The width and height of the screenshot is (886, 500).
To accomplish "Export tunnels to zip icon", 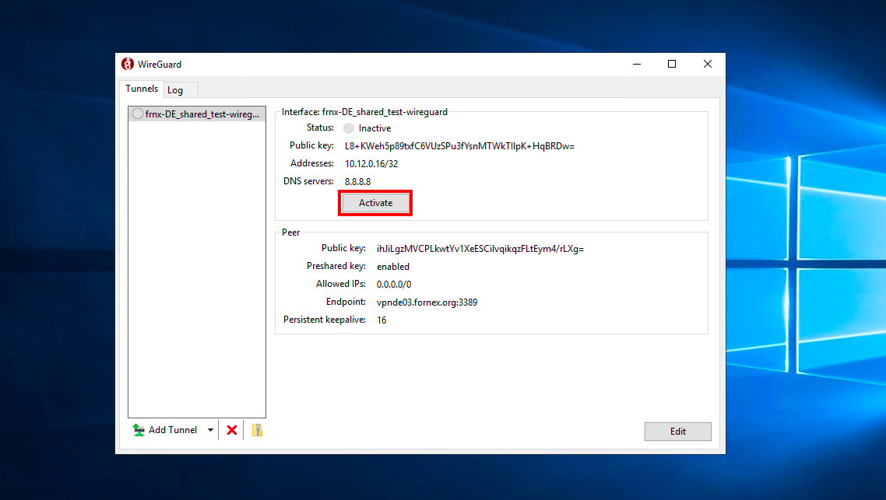I will pos(257,430).
